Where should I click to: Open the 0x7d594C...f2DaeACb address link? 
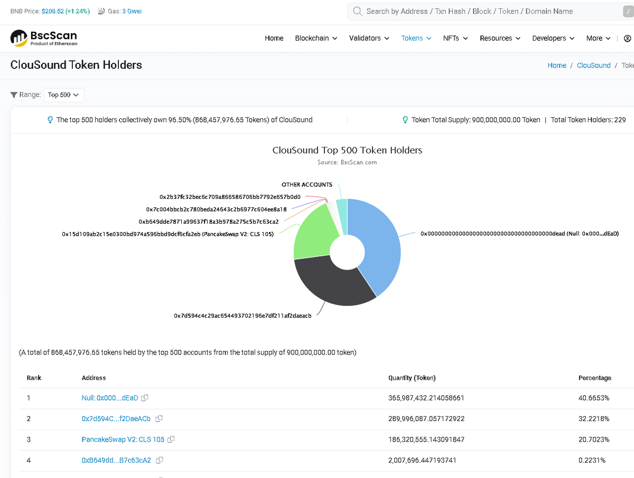pyautogui.click(x=116, y=419)
